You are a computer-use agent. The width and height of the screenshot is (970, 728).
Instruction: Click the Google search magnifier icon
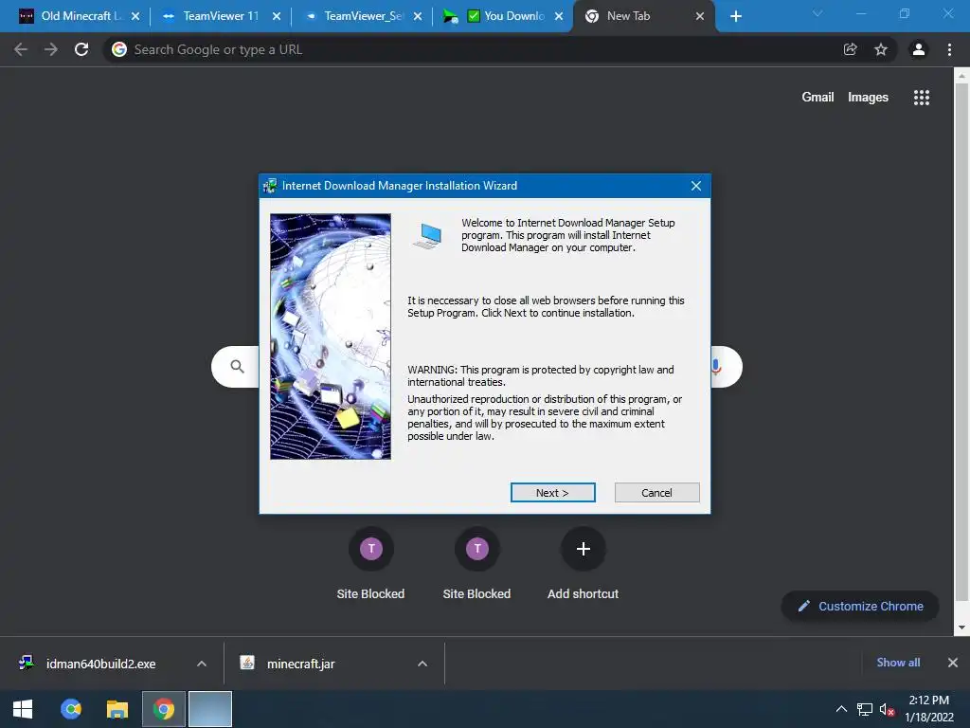point(237,367)
